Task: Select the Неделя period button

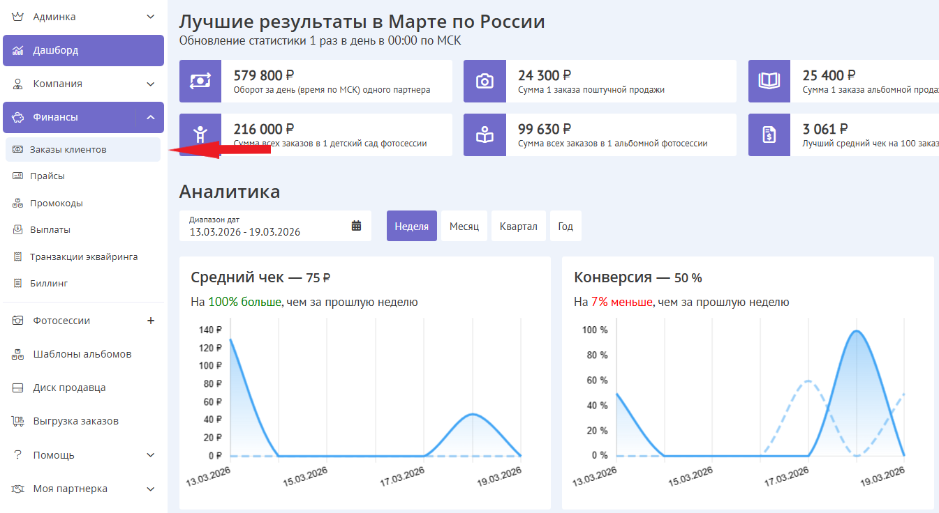Action: pos(412,227)
